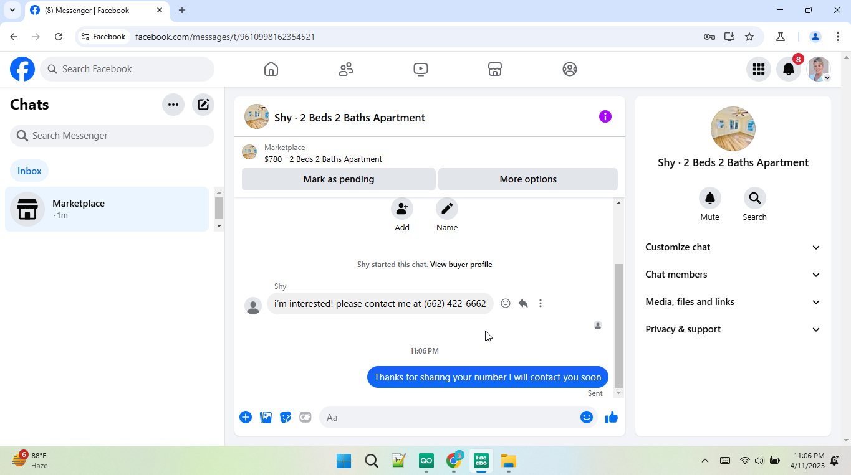
Task: Click the Search Messenger field
Action: (x=112, y=136)
